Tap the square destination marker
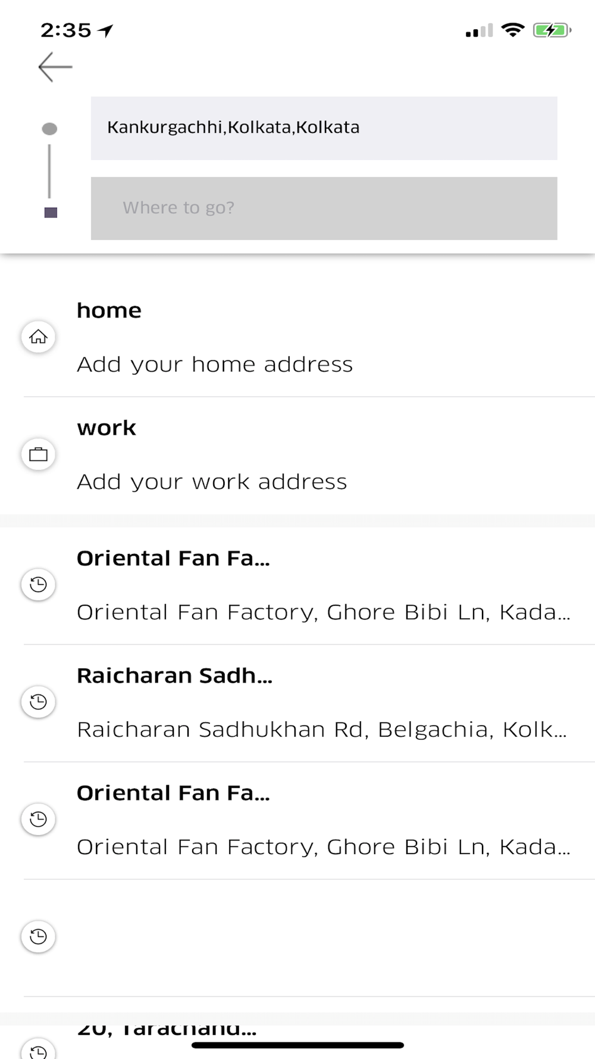This screenshot has width=595, height=1059. pyautogui.click(x=51, y=213)
